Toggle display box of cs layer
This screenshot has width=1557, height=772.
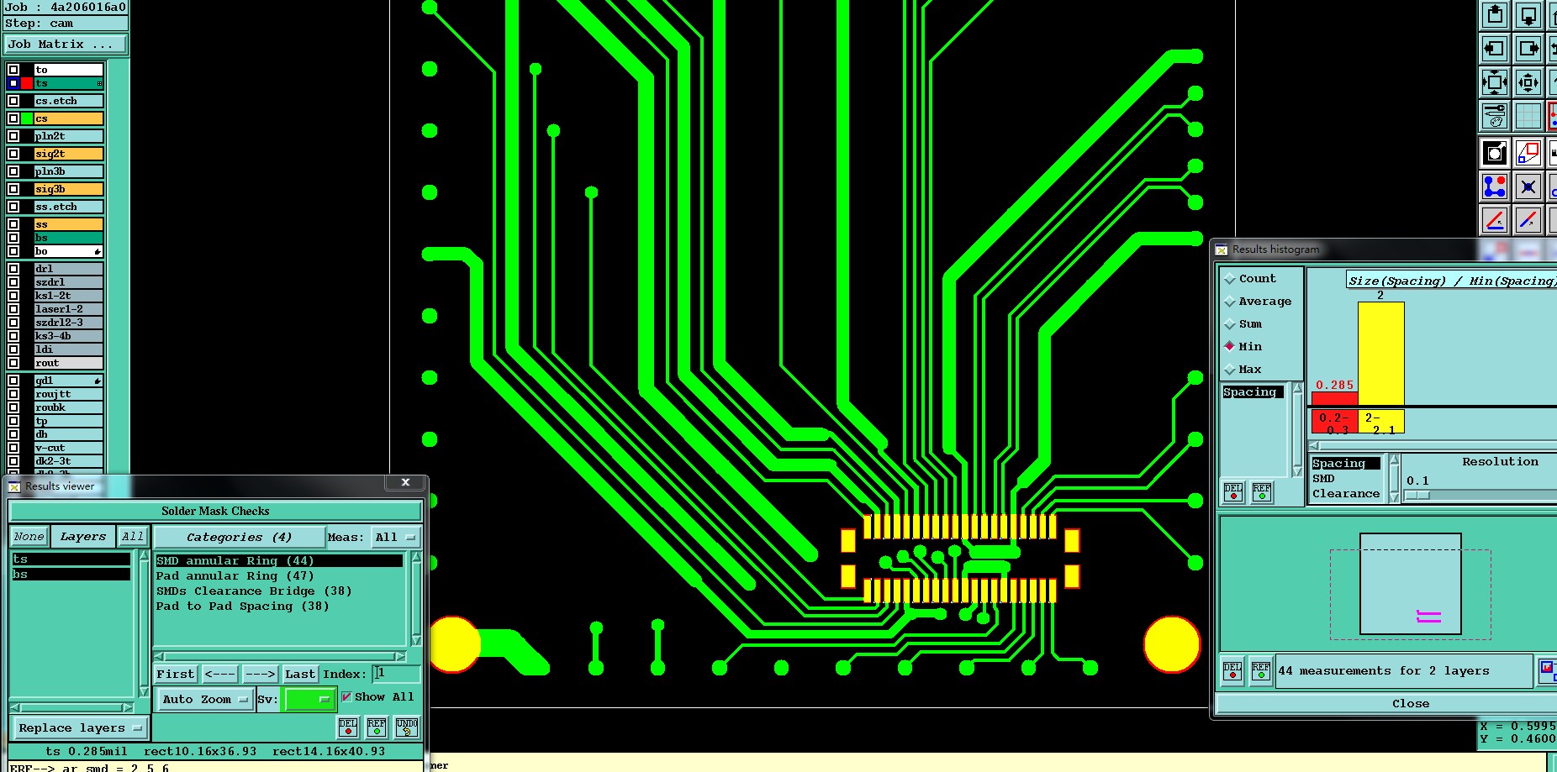tap(13, 118)
